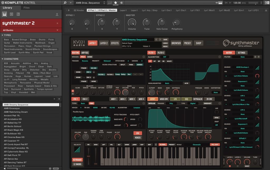Select the plug-in knob view icon

[115, 3]
